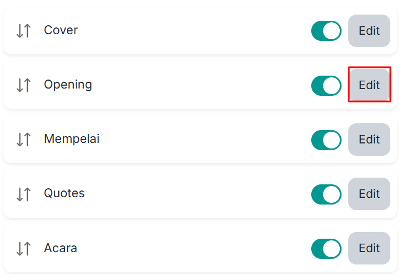Click the reorder arrows icon for Quotes
The width and height of the screenshot is (401, 274).
pos(24,194)
